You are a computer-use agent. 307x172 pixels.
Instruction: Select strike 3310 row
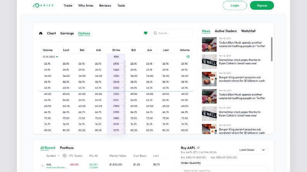(116, 100)
